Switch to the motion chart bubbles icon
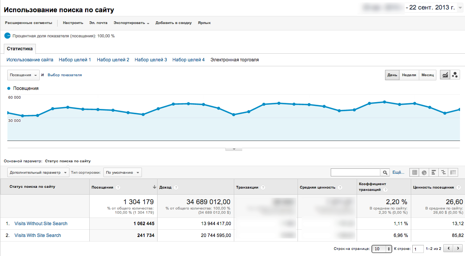 click(x=455, y=75)
